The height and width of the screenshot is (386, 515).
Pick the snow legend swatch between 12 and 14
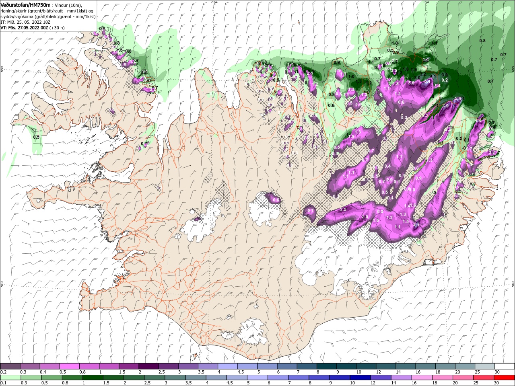coord(385,366)
